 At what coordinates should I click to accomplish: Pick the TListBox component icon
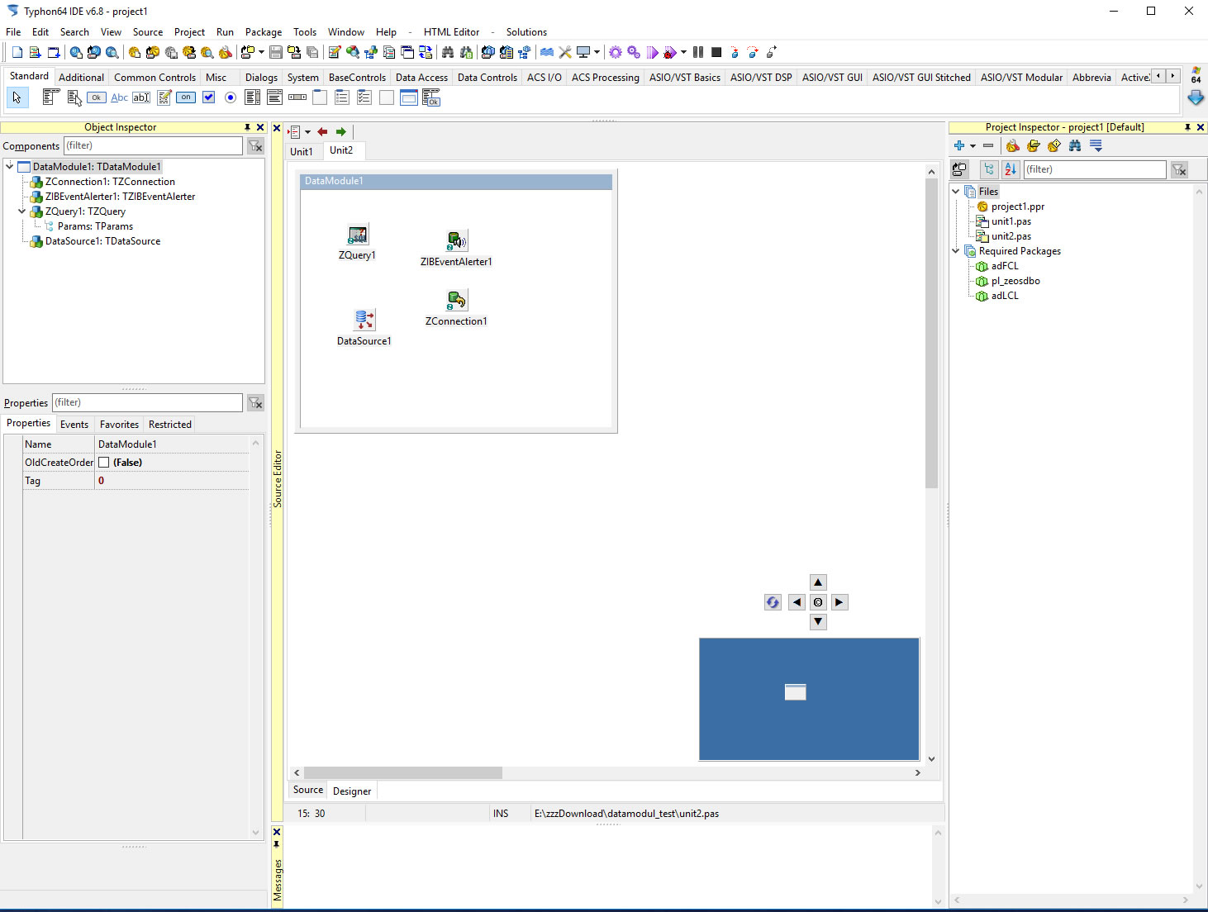253,97
